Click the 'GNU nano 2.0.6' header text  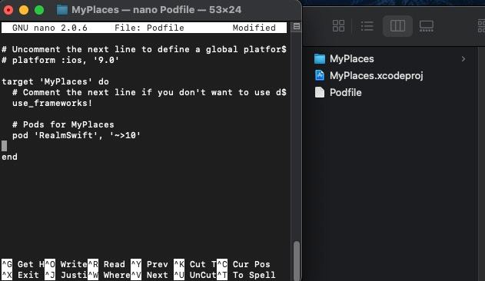(x=50, y=28)
